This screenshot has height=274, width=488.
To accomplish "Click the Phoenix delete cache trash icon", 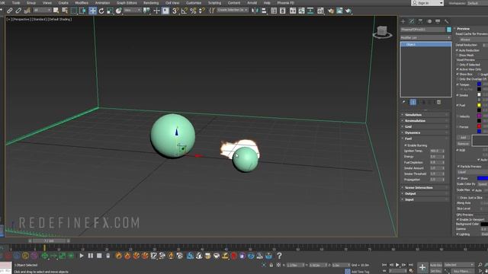I will click(108, 256).
